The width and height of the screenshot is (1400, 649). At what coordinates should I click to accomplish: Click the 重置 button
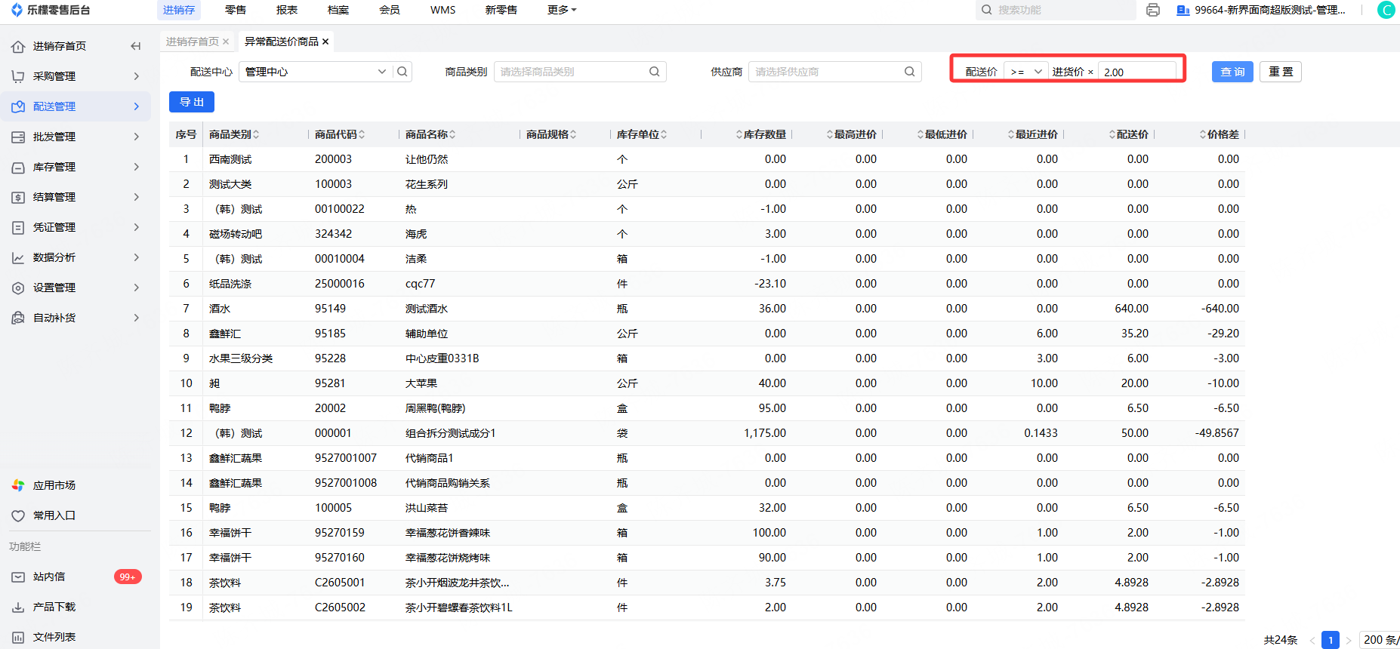[x=1281, y=72]
